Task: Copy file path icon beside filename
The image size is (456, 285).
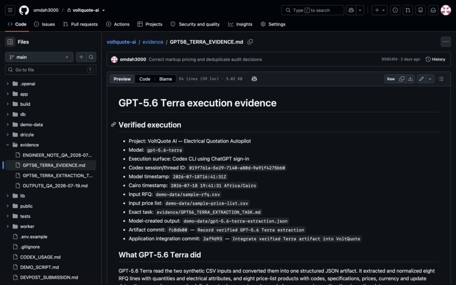Action: (250, 42)
